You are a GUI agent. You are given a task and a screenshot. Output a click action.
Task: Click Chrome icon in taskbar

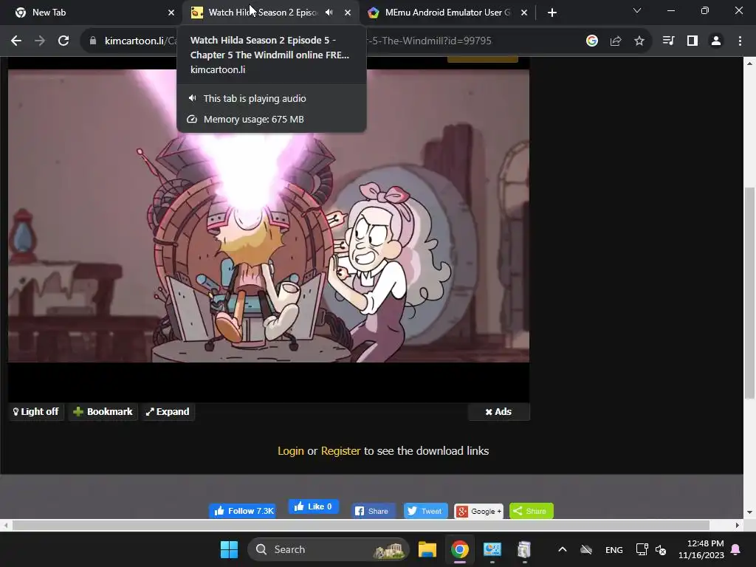(460, 549)
